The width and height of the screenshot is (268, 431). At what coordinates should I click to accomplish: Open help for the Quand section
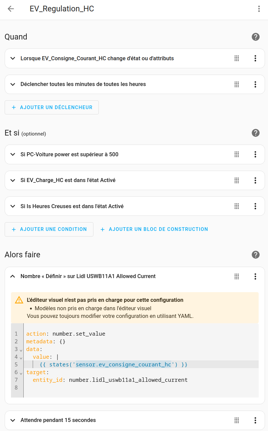[256, 37]
